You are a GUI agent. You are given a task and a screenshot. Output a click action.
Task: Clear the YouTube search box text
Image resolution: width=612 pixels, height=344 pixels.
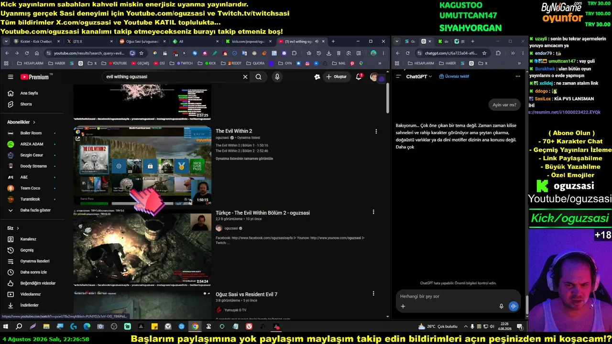pos(245,77)
